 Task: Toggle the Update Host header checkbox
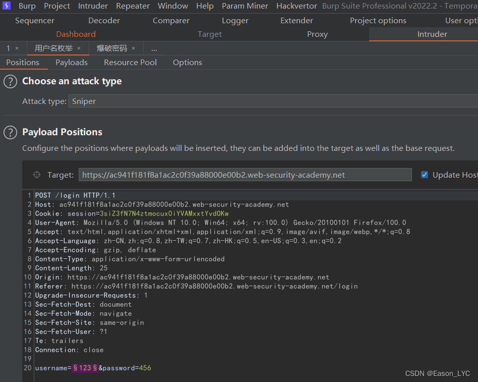coord(425,175)
